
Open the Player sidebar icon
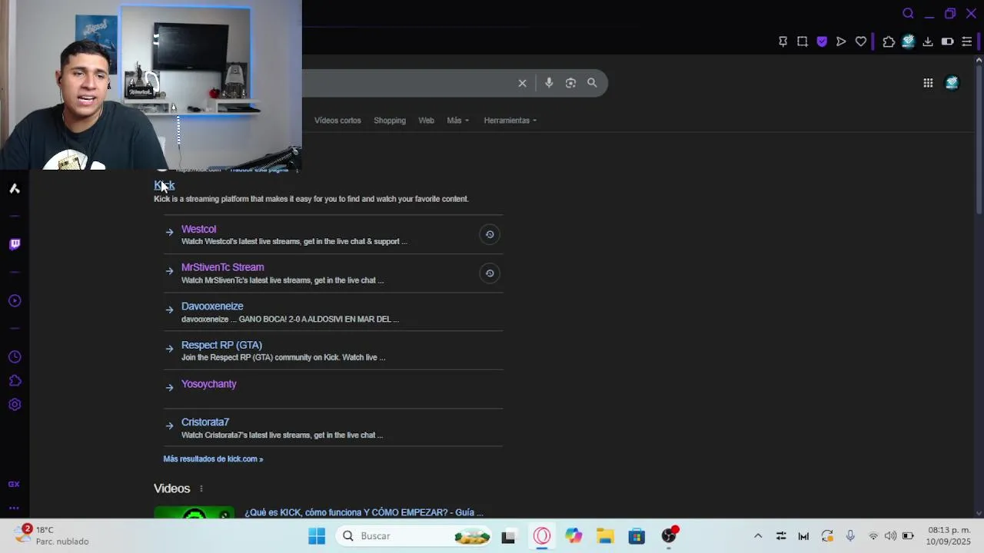click(15, 301)
